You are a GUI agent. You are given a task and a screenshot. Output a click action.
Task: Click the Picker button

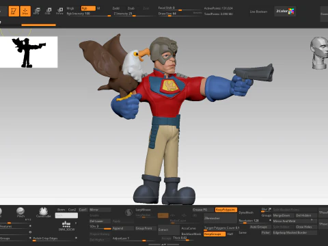266,232
